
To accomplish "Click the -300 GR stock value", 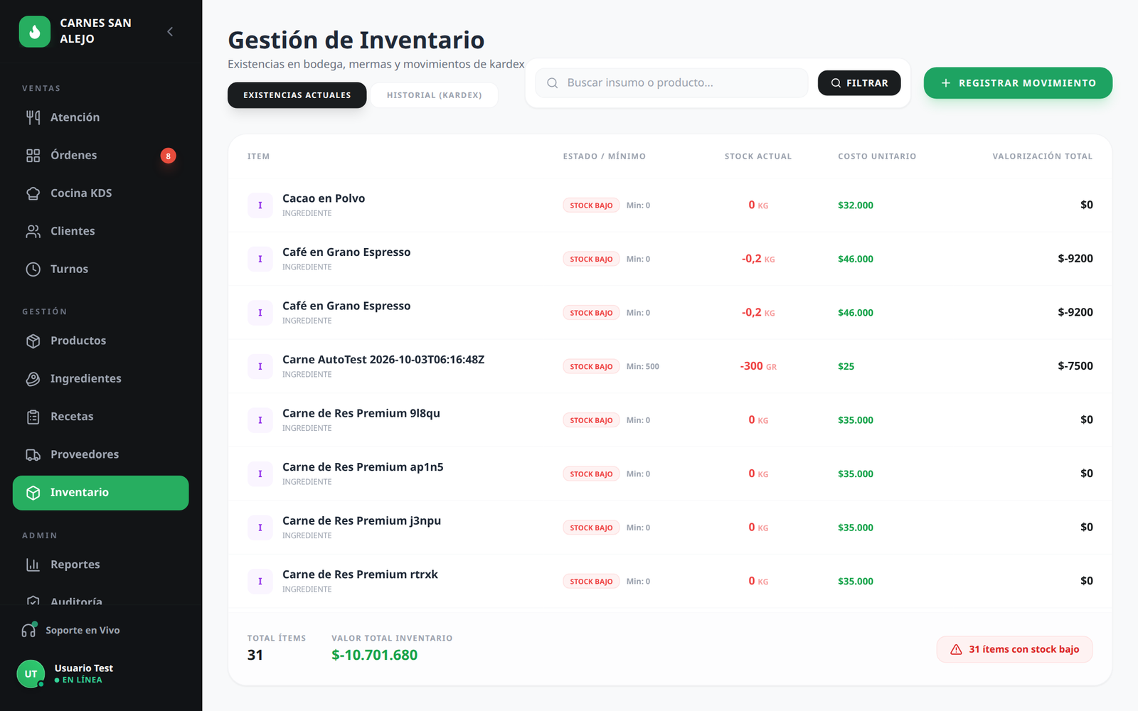I will point(758,366).
